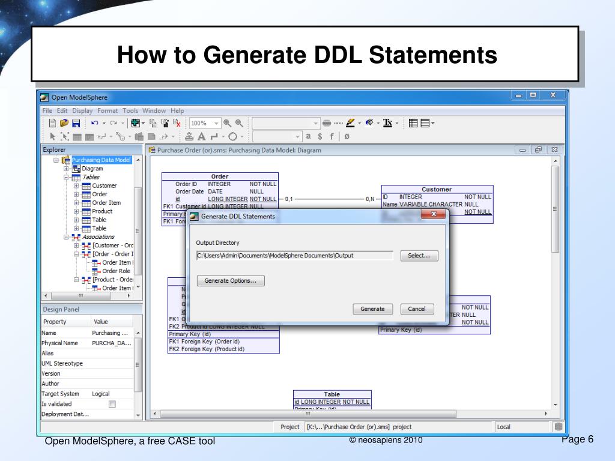Click the diagram horizontal scrollbar
The width and height of the screenshot is (615, 461).
pos(308,414)
